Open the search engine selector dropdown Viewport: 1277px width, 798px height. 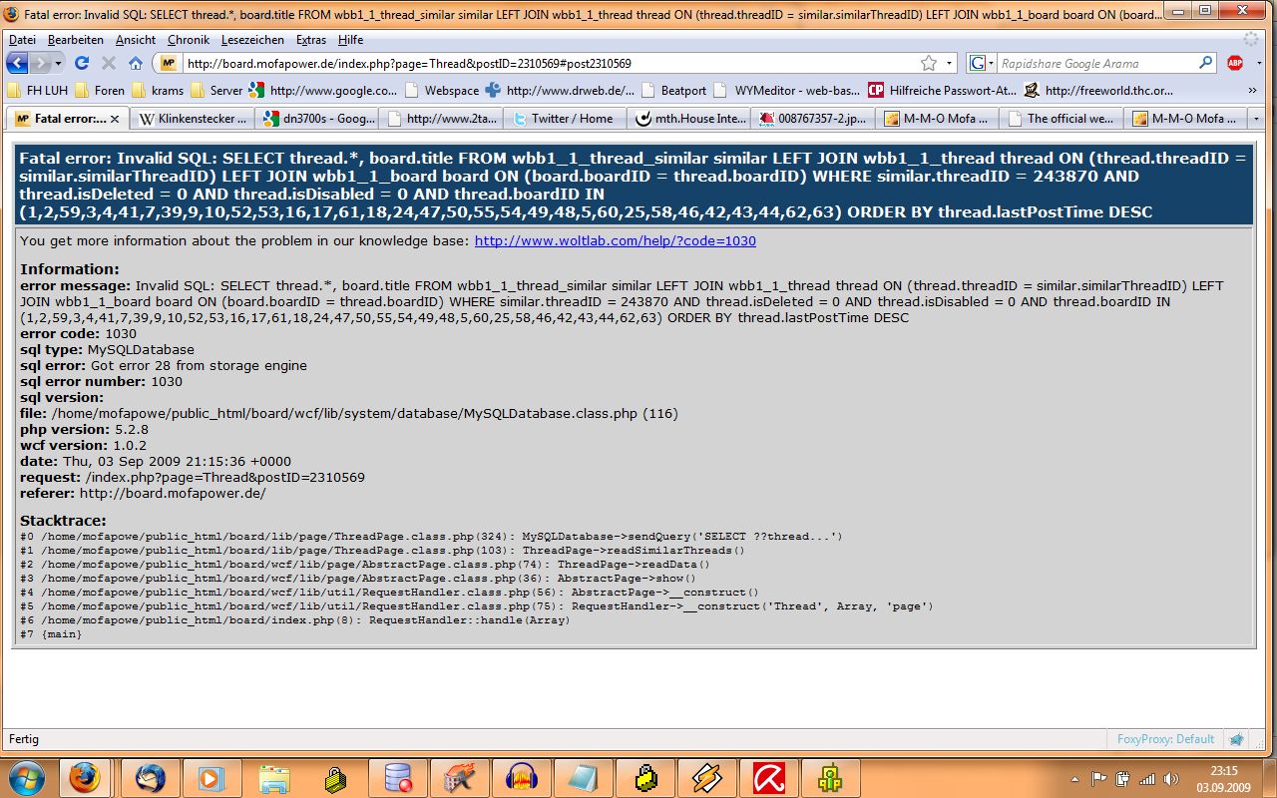pyautogui.click(x=982, y=63)
